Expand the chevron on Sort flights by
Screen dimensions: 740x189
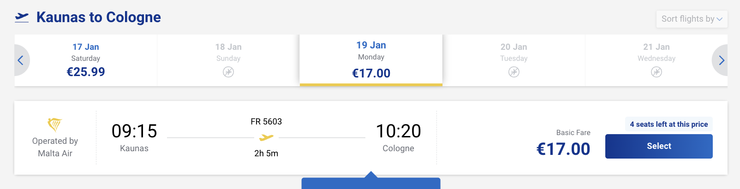point(720,19)
